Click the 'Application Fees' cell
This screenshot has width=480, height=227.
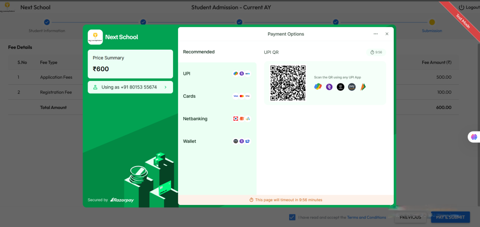click(x=56, y=77)
